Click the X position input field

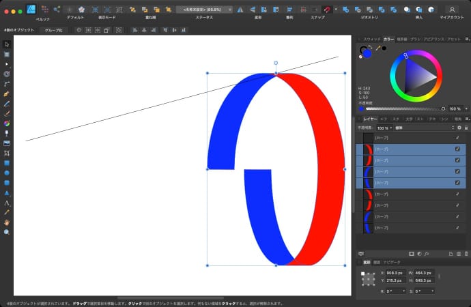click(x=396, y=274)
